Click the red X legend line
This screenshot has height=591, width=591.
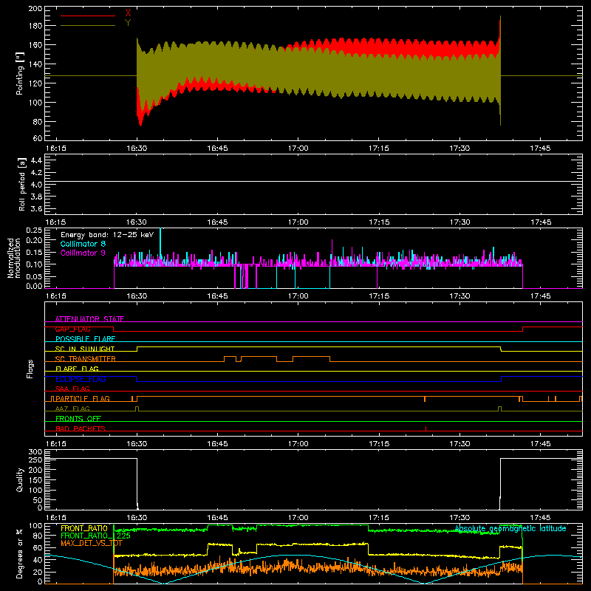[88, 16]
